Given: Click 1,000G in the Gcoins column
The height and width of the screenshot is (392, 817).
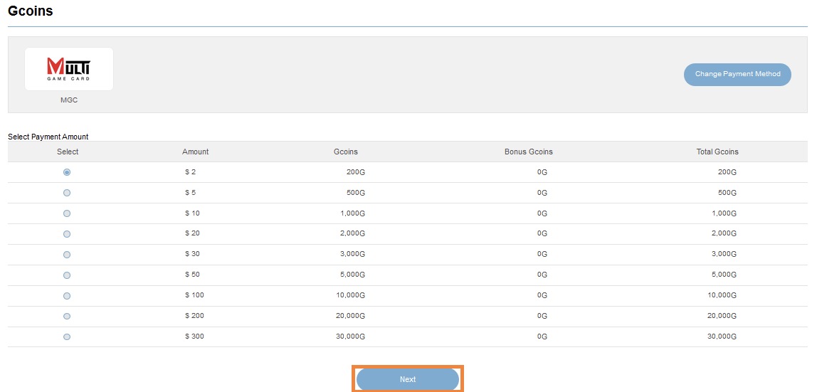Looking at the screenshot, I should (353, 213).
